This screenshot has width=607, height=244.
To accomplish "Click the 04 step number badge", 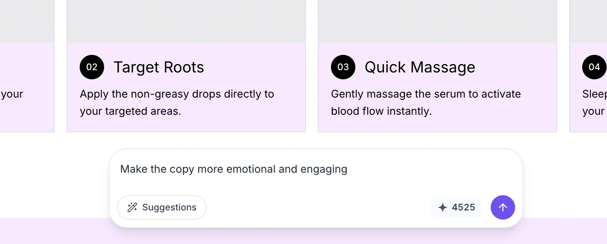I will click(594, 67).
